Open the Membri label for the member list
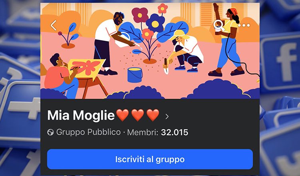Viewport: 300px width, 176px height. pyautogui.click(x=143, y=132)
